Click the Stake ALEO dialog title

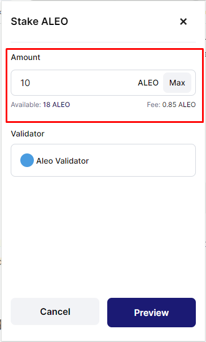pos(40,22)
